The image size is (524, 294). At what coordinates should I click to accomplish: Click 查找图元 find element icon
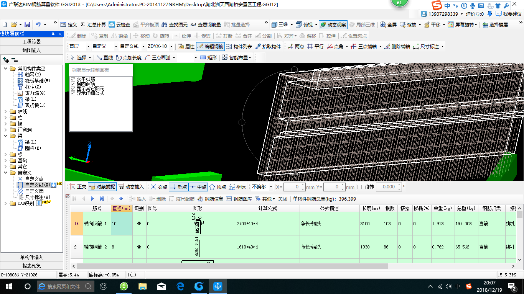tap(175, 24)
